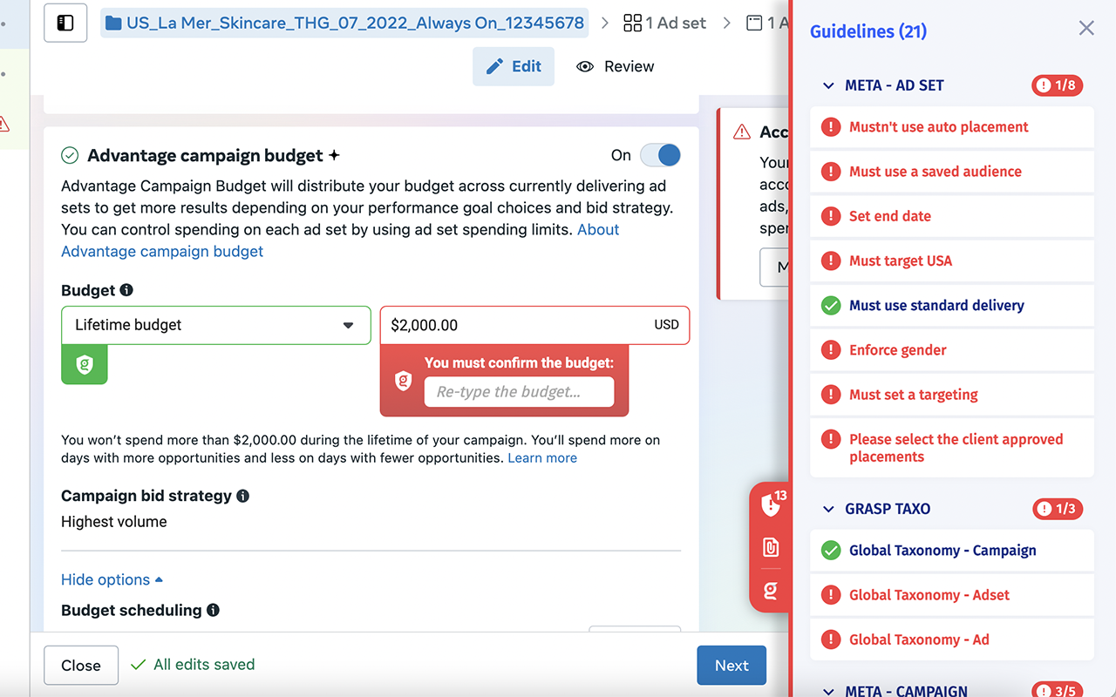
Task: Select the Edit tab
Action: click(514, 66)
